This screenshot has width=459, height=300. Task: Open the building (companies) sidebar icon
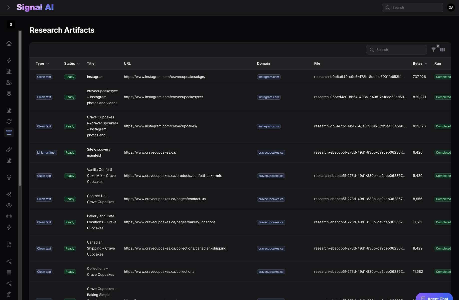click(x=9, y=71)
